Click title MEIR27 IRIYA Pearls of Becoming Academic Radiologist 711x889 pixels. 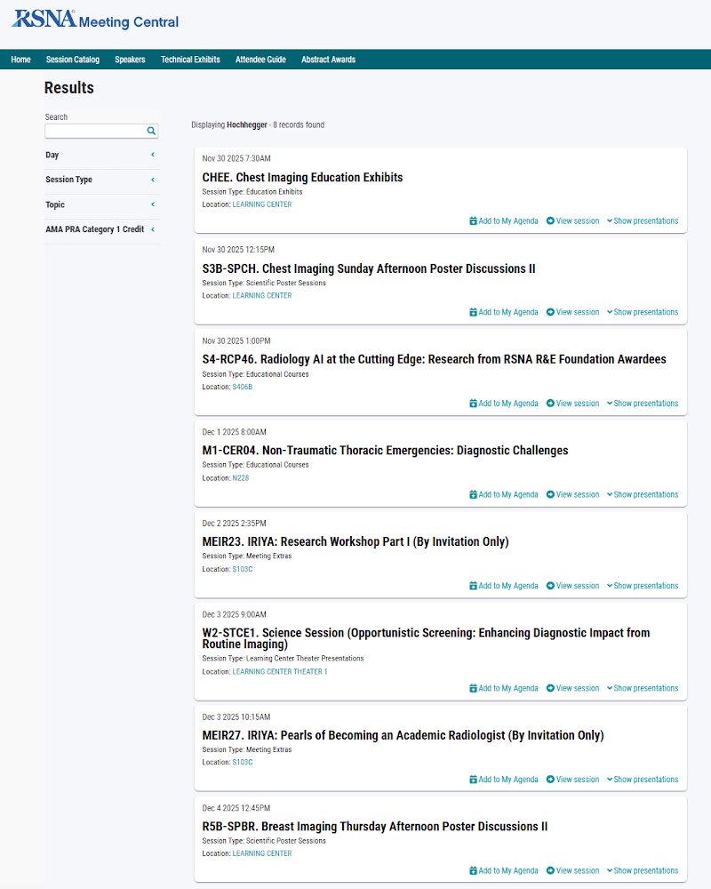[403, 735]
